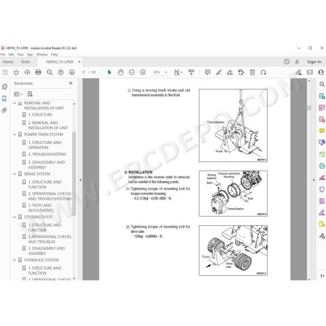
Task: Close the HDF50_70-3.PDF tab
Action: (x=80, y=62)
